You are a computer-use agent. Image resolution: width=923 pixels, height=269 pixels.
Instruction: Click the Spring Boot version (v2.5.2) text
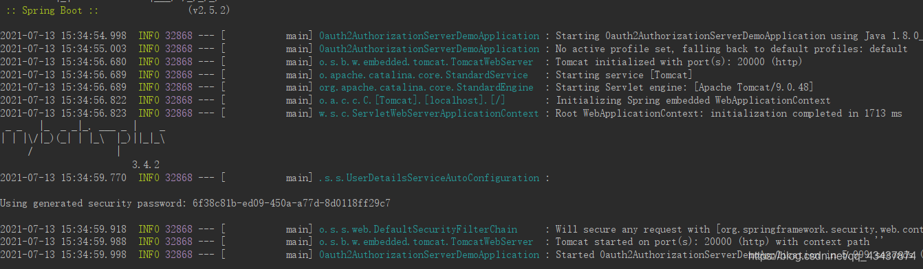click(x=208, y=11)
